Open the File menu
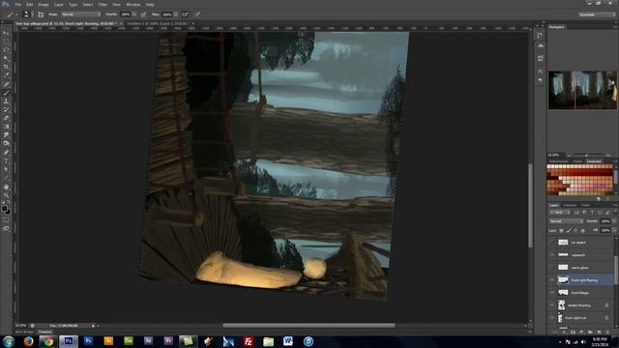Viewport: 619px width, 348px height. [x=17, y=4]
